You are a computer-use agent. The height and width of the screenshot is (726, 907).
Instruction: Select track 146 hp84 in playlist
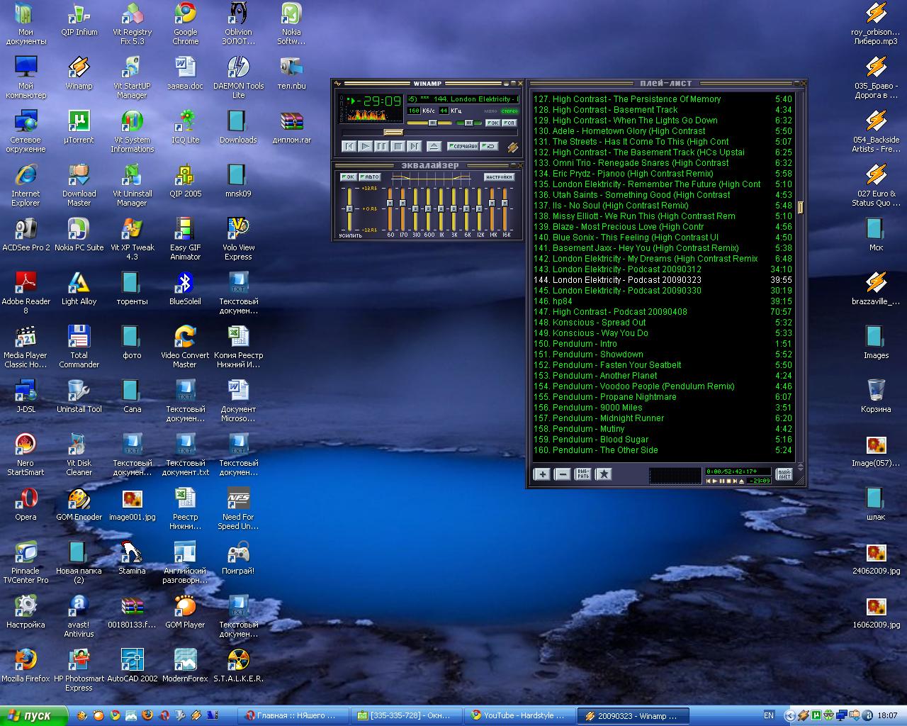[x=663, y=301]
